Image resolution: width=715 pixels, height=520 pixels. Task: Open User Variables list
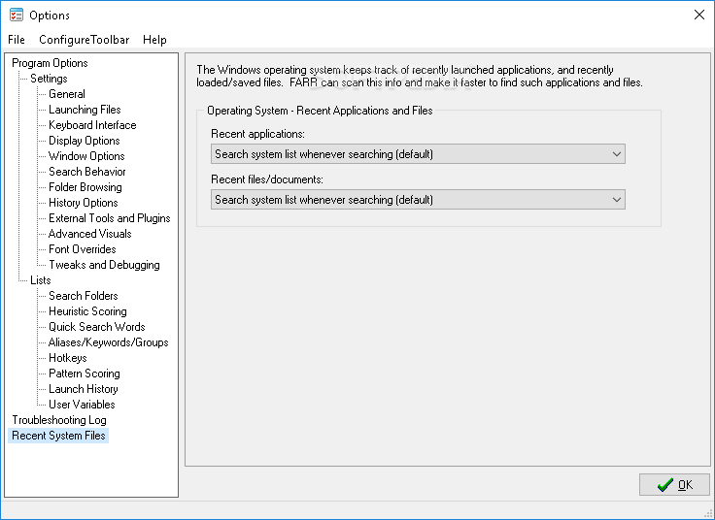pyautogui.click(x=82, y=404)
